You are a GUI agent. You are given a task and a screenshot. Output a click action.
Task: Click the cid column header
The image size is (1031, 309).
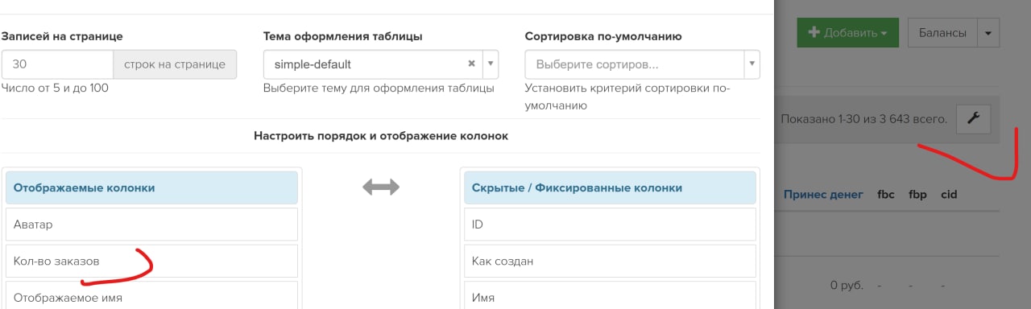pos(948,194)
